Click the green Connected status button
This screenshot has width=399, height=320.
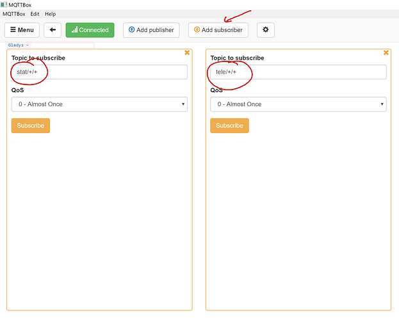(90, 30)
